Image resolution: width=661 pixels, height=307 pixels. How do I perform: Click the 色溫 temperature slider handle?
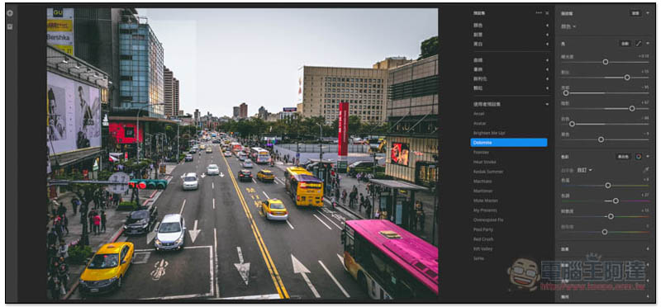click(x=608, y=186)
